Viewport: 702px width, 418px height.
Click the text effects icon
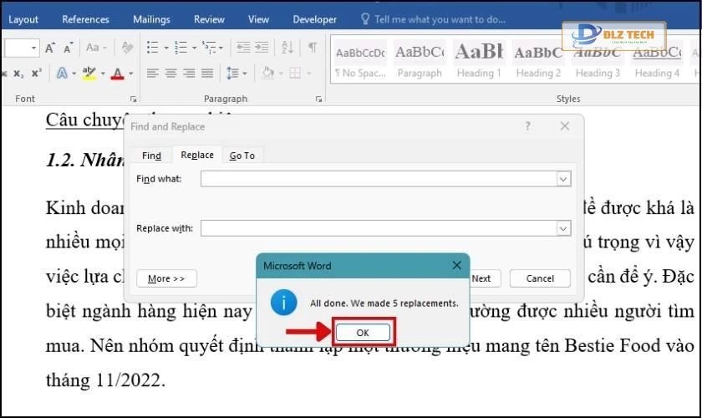click(x=63, y=74)
